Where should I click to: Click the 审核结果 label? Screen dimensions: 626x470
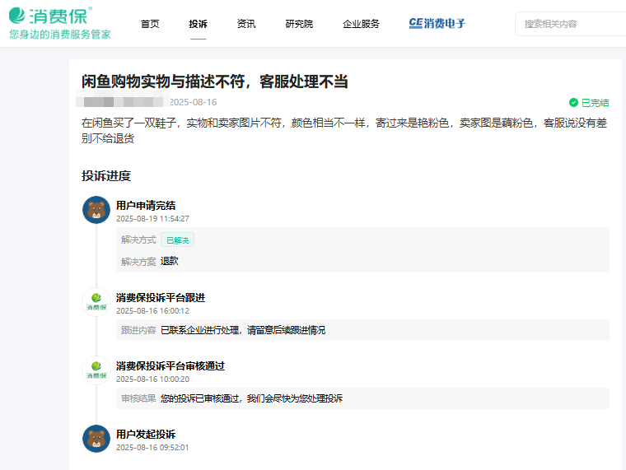[x=138, y=398]
